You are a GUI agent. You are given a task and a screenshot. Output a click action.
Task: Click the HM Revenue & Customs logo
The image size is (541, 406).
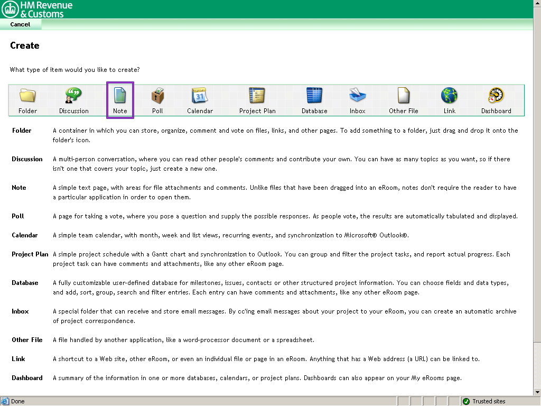pyautogui.click(x=37, y=9)
